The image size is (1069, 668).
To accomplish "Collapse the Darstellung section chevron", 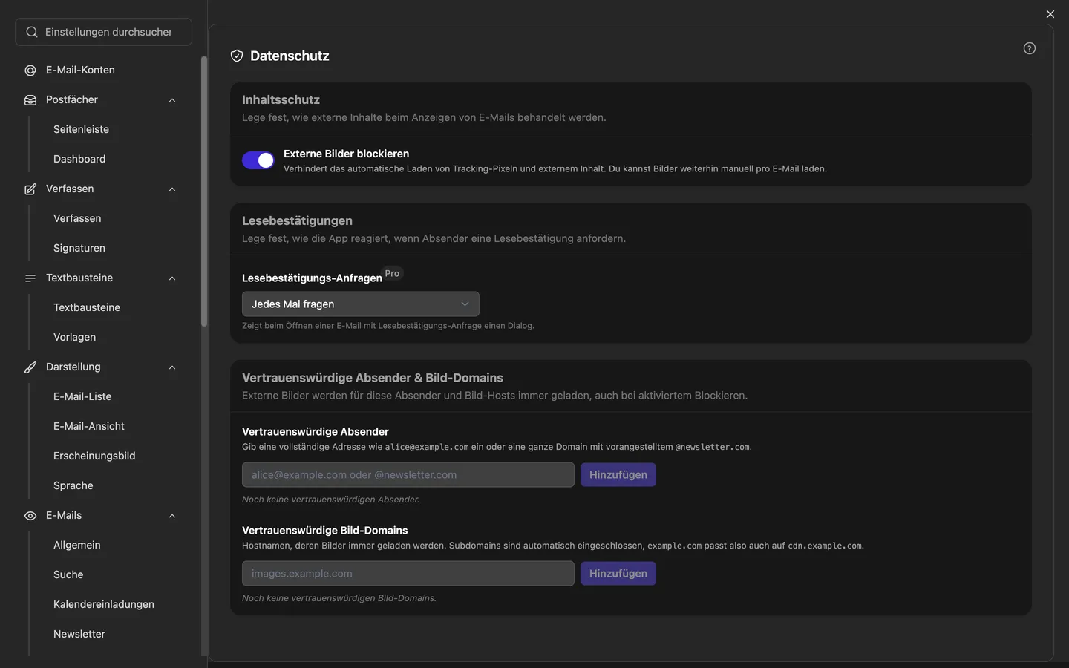I will 172,367.
